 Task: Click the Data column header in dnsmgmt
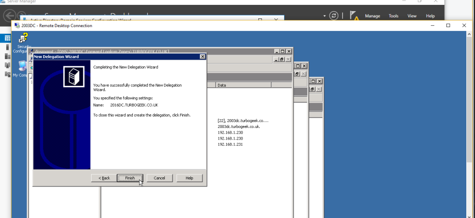pos(243,85)
